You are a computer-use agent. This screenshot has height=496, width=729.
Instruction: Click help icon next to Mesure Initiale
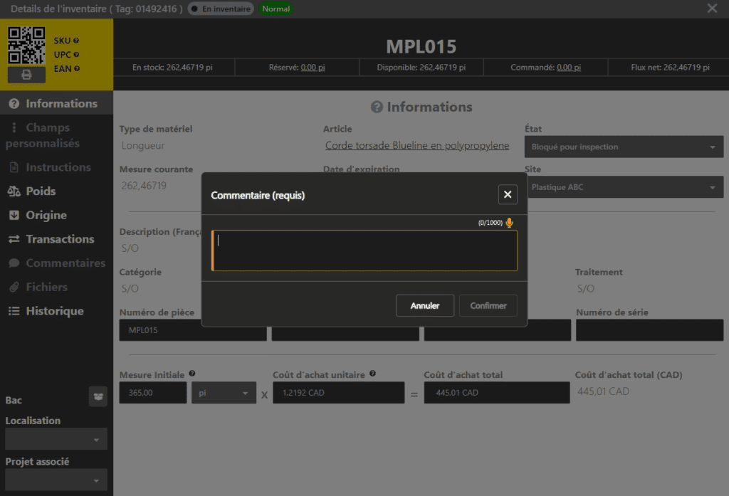192,374
